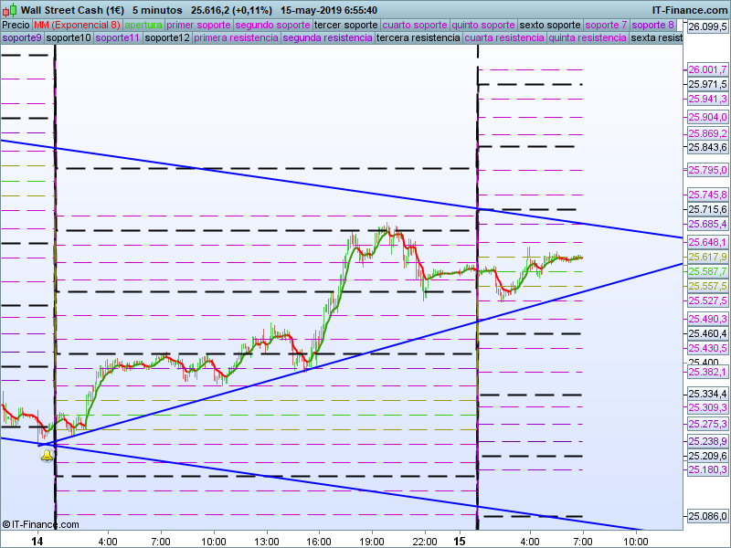Click the soporte 8 label
This screenshot has width=731, height=548.
[652, 26]
